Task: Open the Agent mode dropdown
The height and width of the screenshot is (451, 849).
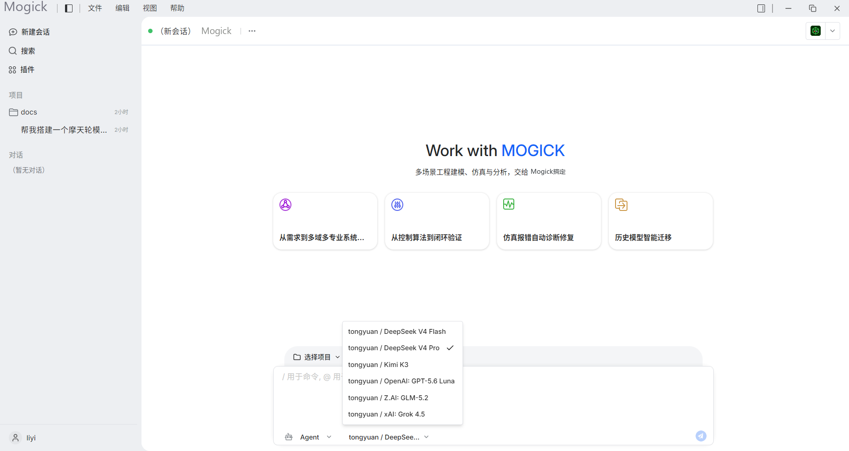Action: point(316,437)
